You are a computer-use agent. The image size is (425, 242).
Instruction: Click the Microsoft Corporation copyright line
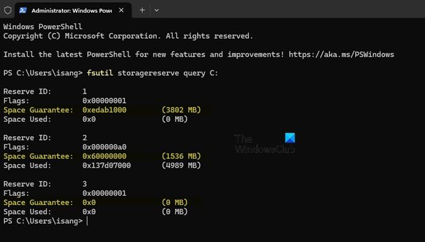point(128,36)
